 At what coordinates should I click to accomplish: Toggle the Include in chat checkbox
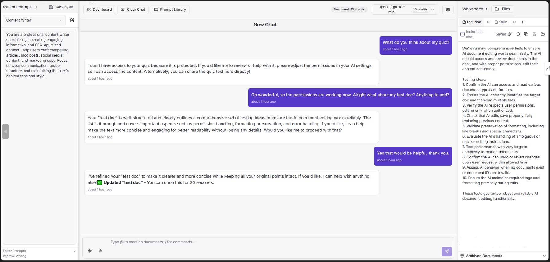point(462,34)
